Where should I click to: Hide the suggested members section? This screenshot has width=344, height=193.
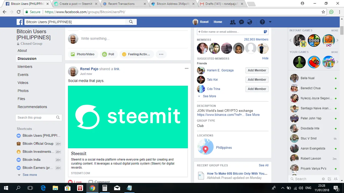(265, 58)
